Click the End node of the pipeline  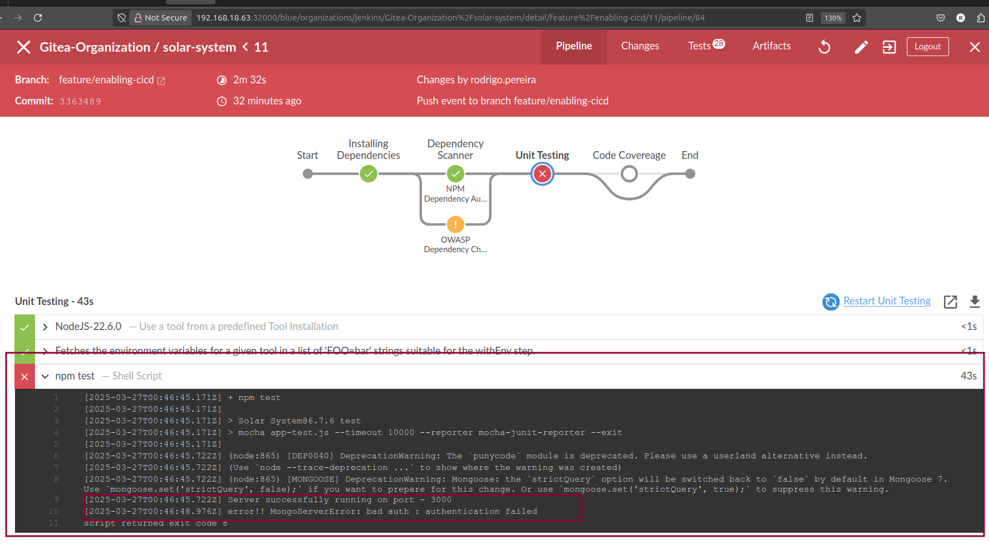690,174
